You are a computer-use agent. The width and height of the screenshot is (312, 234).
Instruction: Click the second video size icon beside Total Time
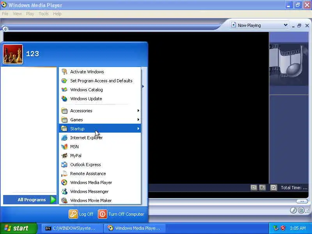point(262,188)
